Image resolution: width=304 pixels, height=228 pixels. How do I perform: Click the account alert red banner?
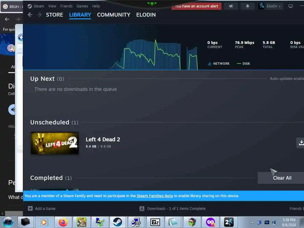click(197, 6)
